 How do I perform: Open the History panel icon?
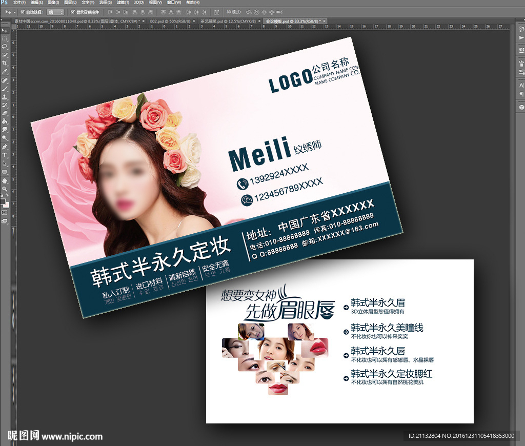pos(521,29)
